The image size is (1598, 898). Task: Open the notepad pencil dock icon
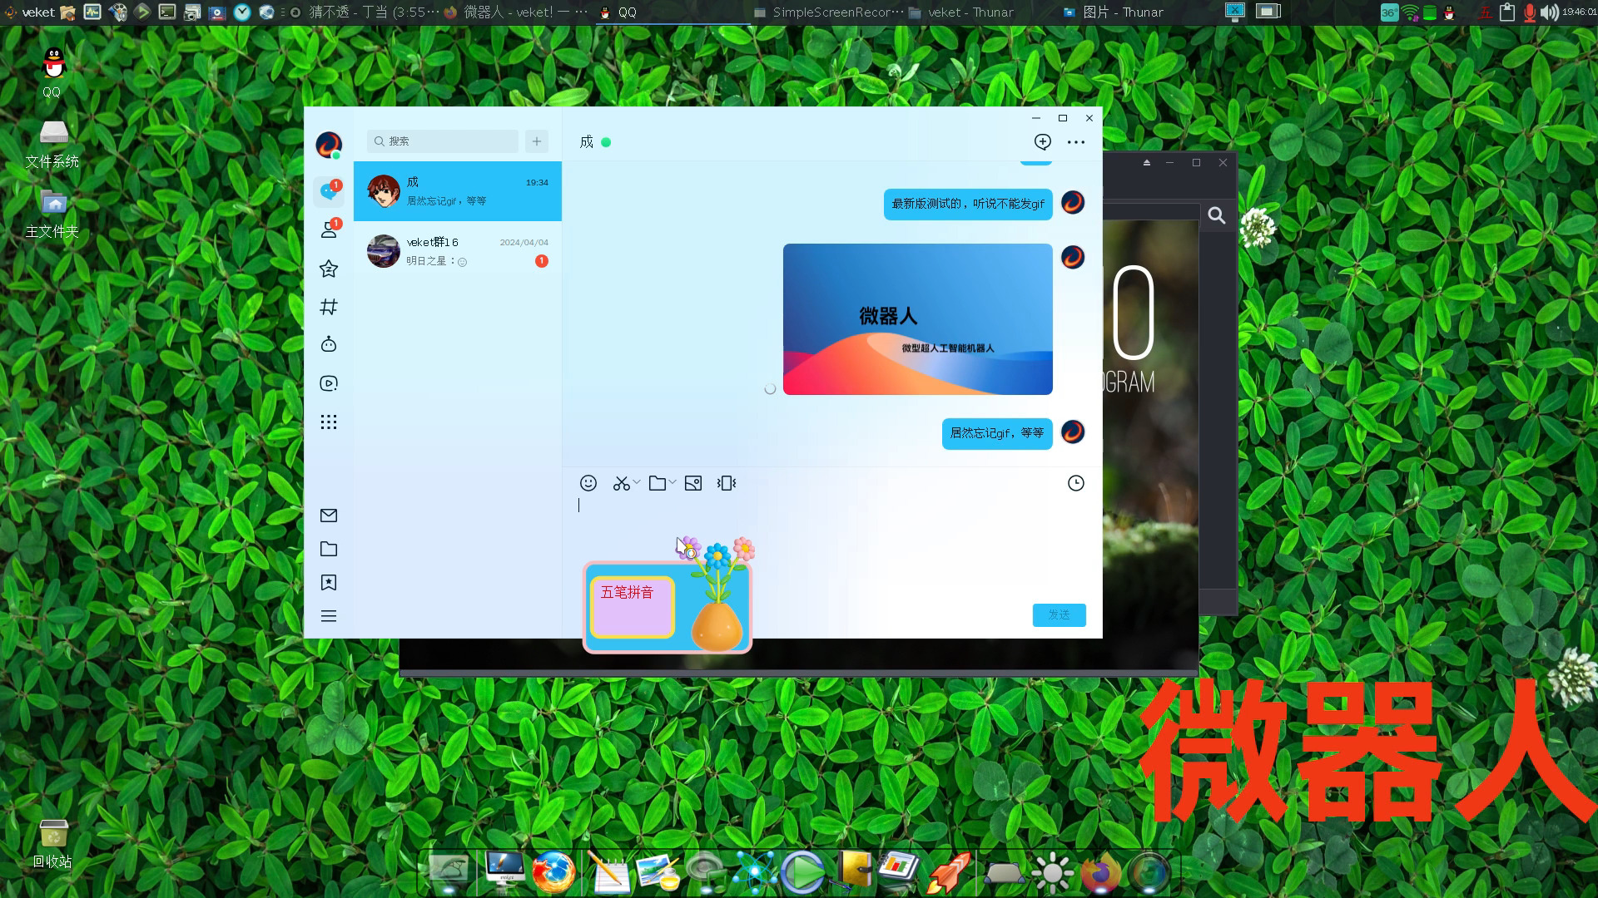click(608, 872)
